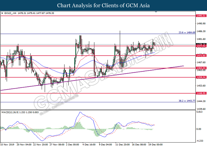Click the MACD 5.813 scale value
Image resolution: width=207 pixels, height=147 pixels.
[x=199, y=112]
